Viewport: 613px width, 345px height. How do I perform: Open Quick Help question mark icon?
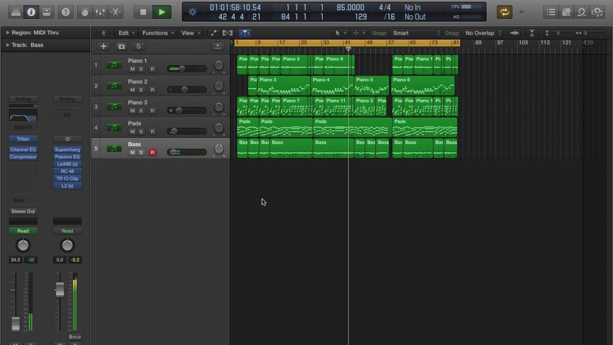tap(66, 12)
